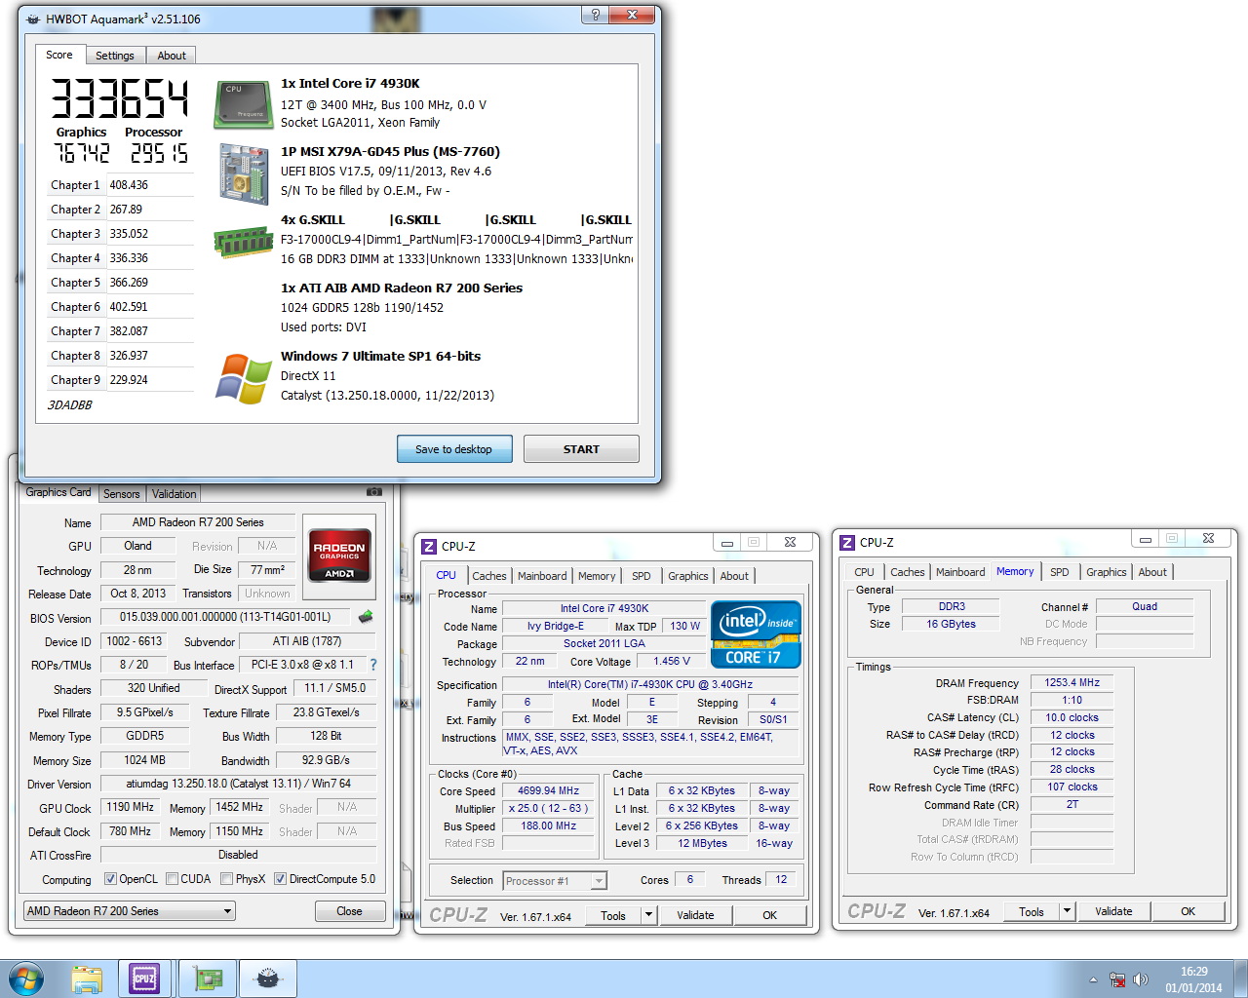Click the Intel Core i7 logo in CPU-Z
Image resolution: width=1248 pixels, height=998 pixels.
(756, 634)
